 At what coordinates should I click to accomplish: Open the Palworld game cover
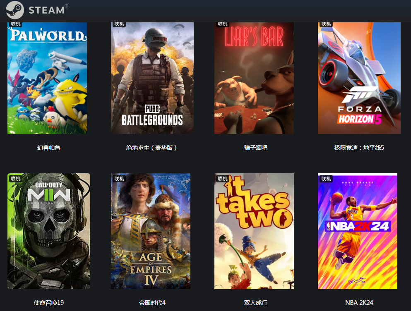(47, 78)
